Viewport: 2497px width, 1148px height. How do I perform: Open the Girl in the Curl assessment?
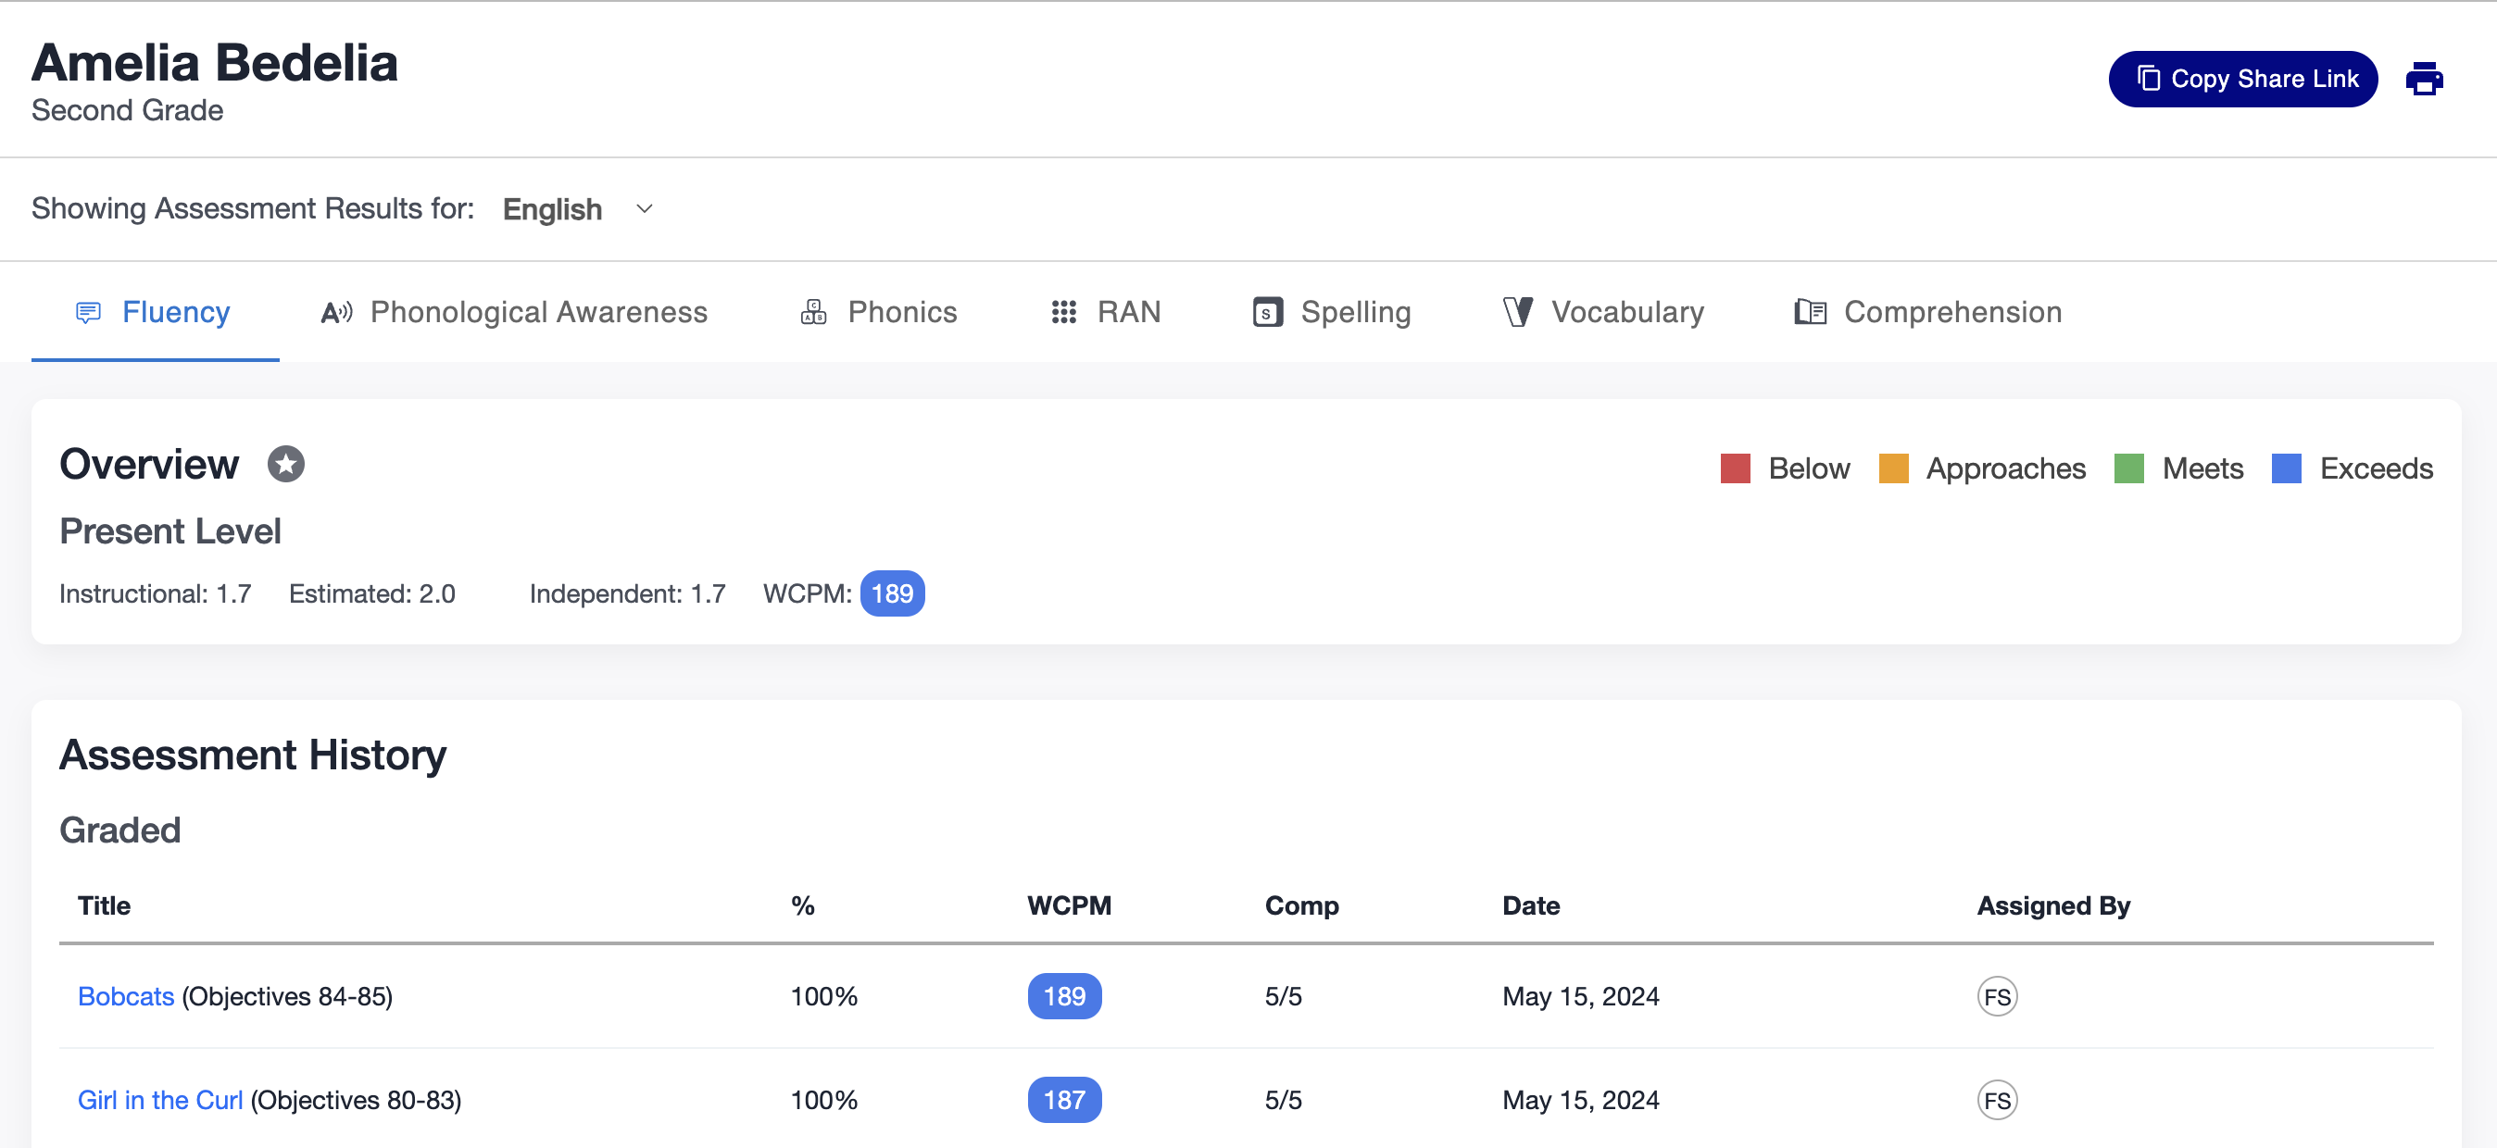(159, 1100)
